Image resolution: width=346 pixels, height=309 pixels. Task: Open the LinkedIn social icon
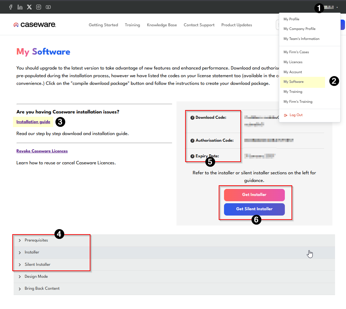pyautogui.click(x=20, y=7)
